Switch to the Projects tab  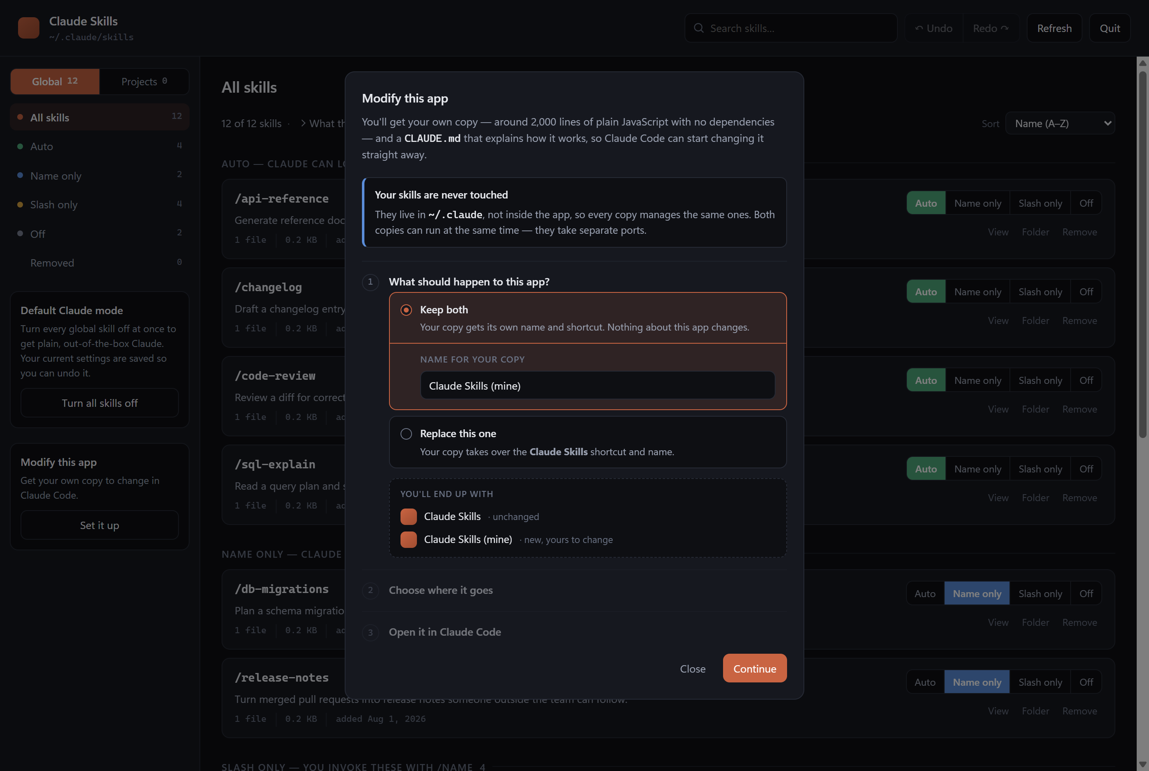point(144,82)
